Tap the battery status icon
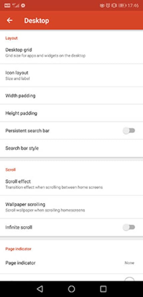This screenshot has height=297, width=143. (x=122, y=5)
